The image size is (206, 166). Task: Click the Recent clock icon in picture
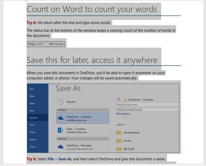pos(61,102)
